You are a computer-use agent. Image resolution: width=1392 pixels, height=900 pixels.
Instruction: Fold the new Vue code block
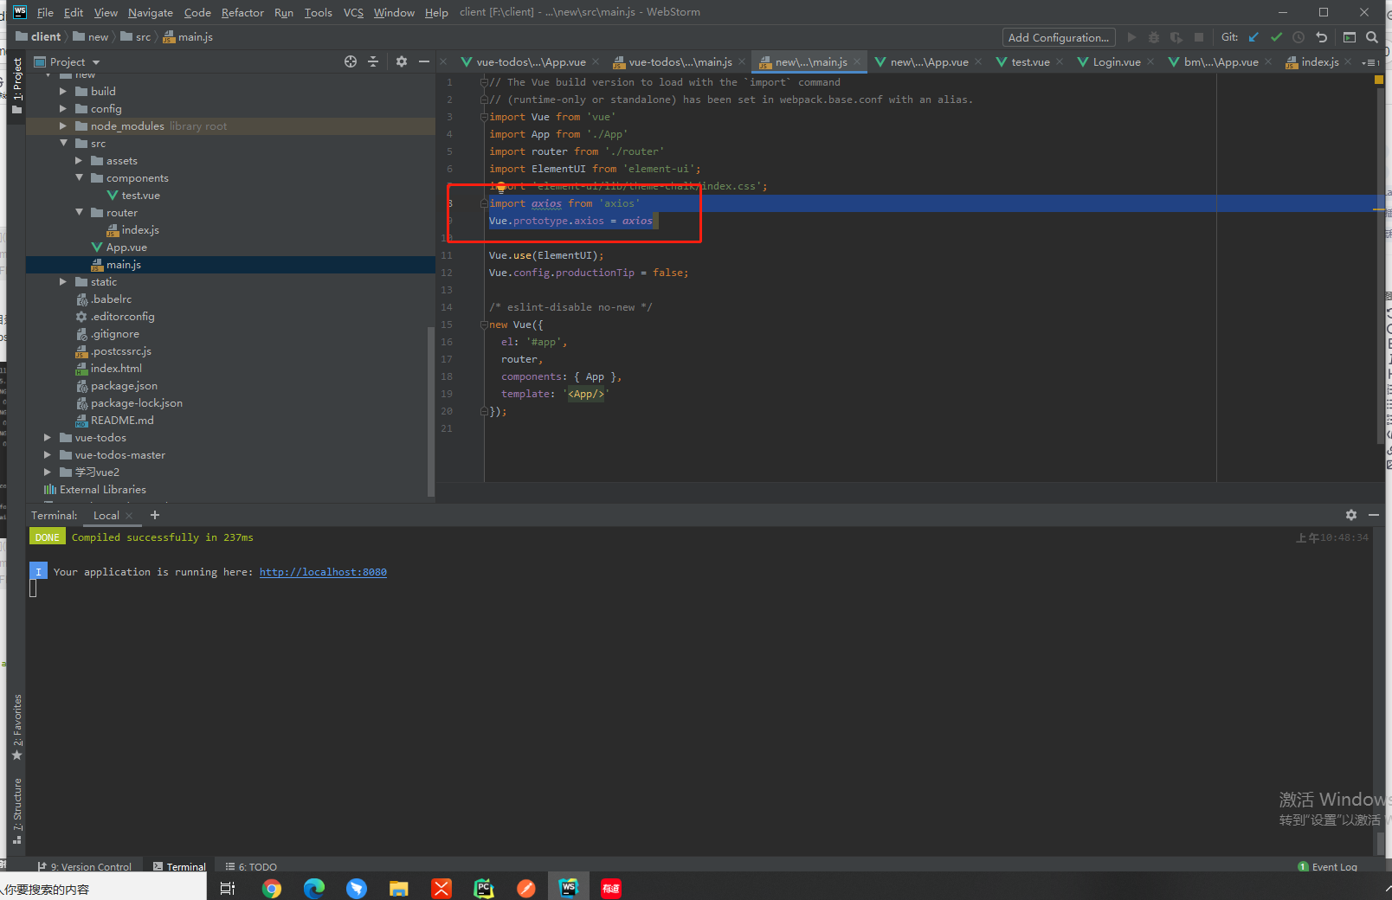(485, 325)
